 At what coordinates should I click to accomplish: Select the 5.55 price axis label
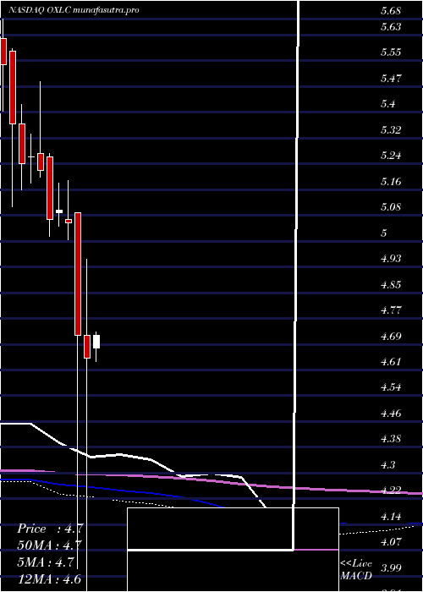coord(391,52)
